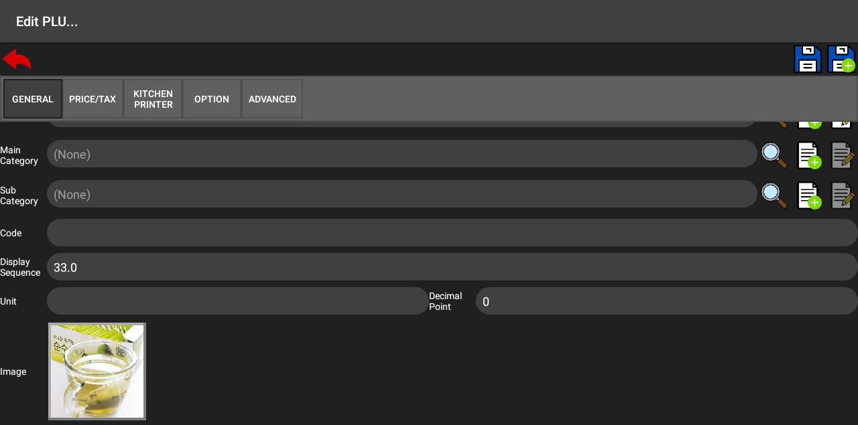This screenshot has height=425, width=858.
Task: Open the Price/Tax tab
Action: (93, 99)
